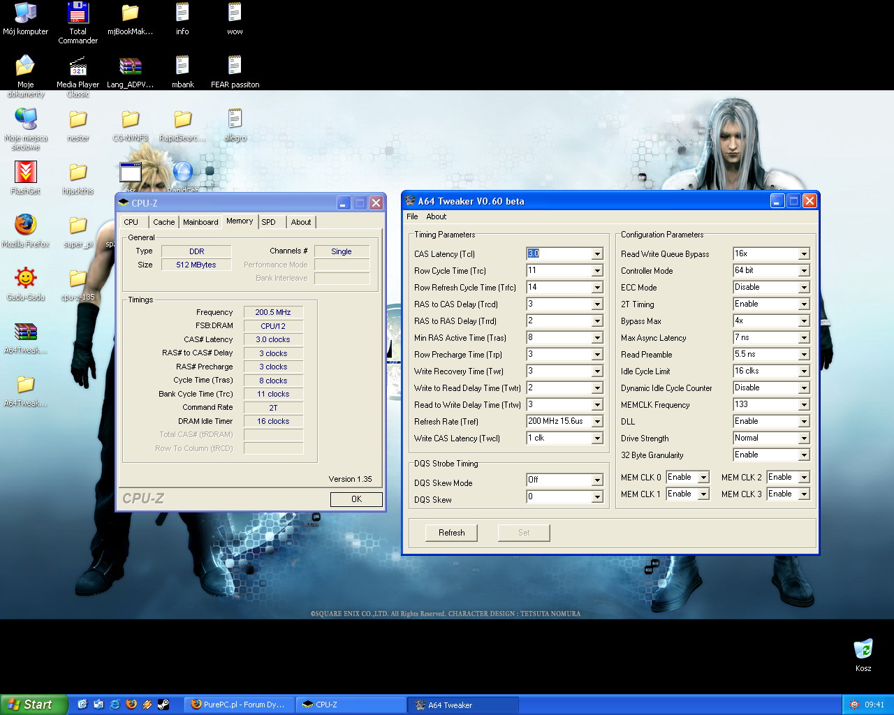Click Steam icon in quick launch
The image size is (894, 715).
click(x=163, y=705)
